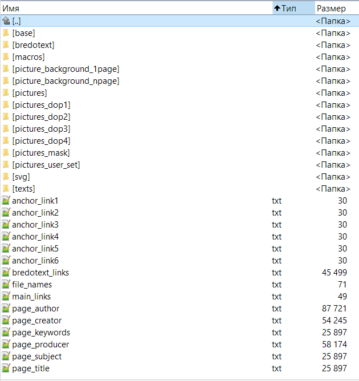Click the file icon for page_author
This screenshot has width=359, height=381.
6,309
